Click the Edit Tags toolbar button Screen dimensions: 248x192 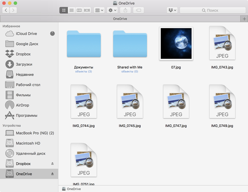tap(139, 10)
